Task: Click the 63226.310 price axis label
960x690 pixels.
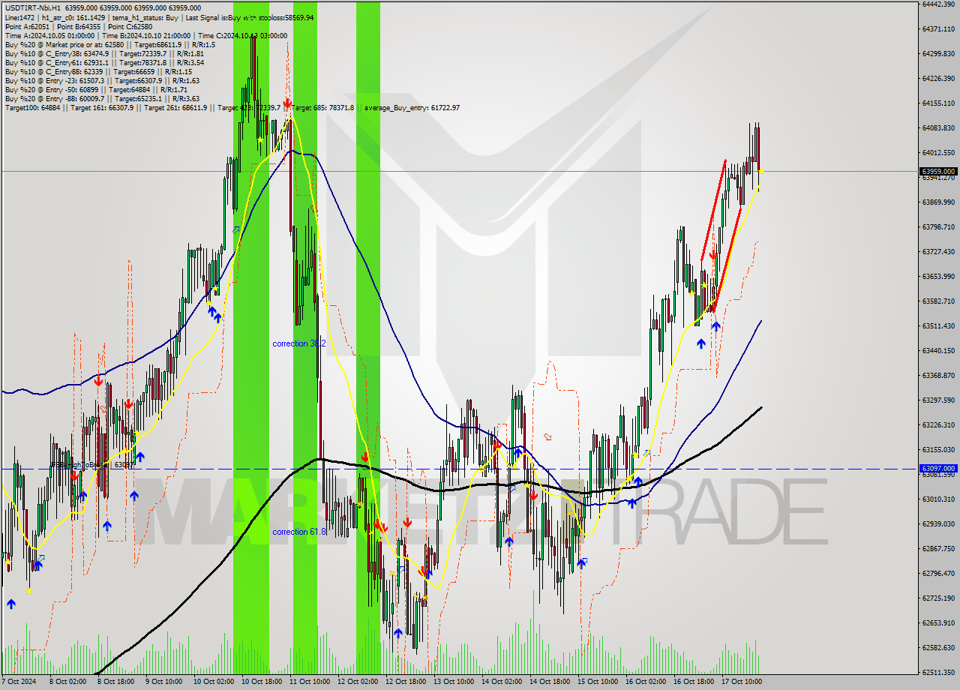Action: [938, 425]
